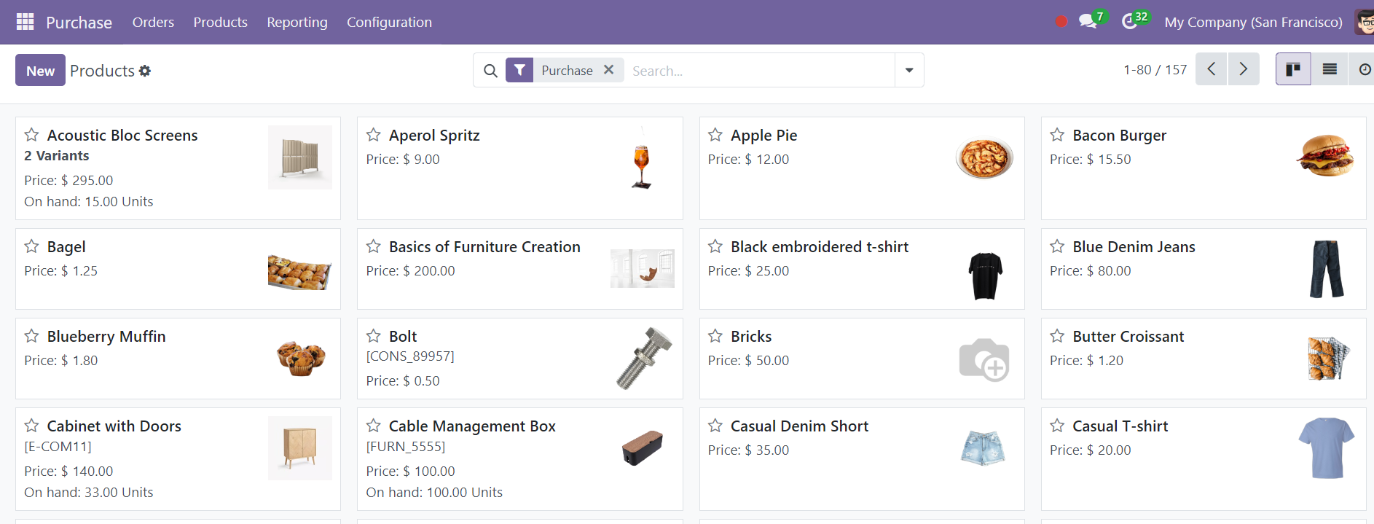This screenshot has width=1374, height=524.
Task: Open the conversations messages icon
Action: pos(1088,21)
